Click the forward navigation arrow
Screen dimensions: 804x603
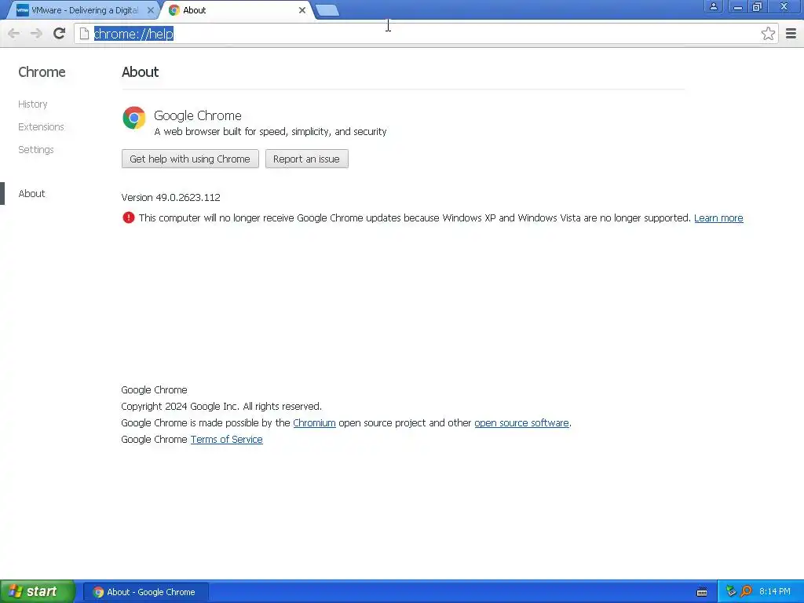pyautogui.click(x=36, y=34)
